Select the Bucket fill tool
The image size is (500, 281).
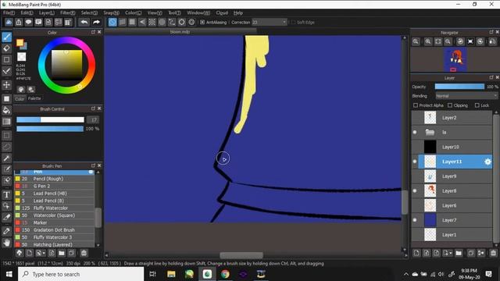[7, 110]
